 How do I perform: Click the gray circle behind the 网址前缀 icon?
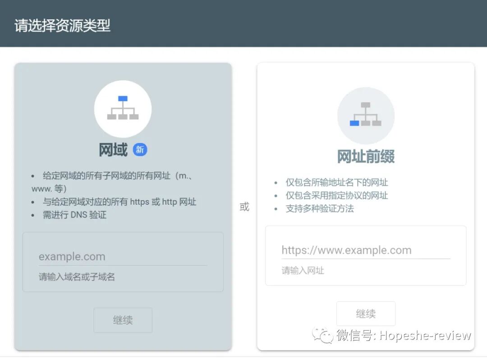tap(366, 115)
